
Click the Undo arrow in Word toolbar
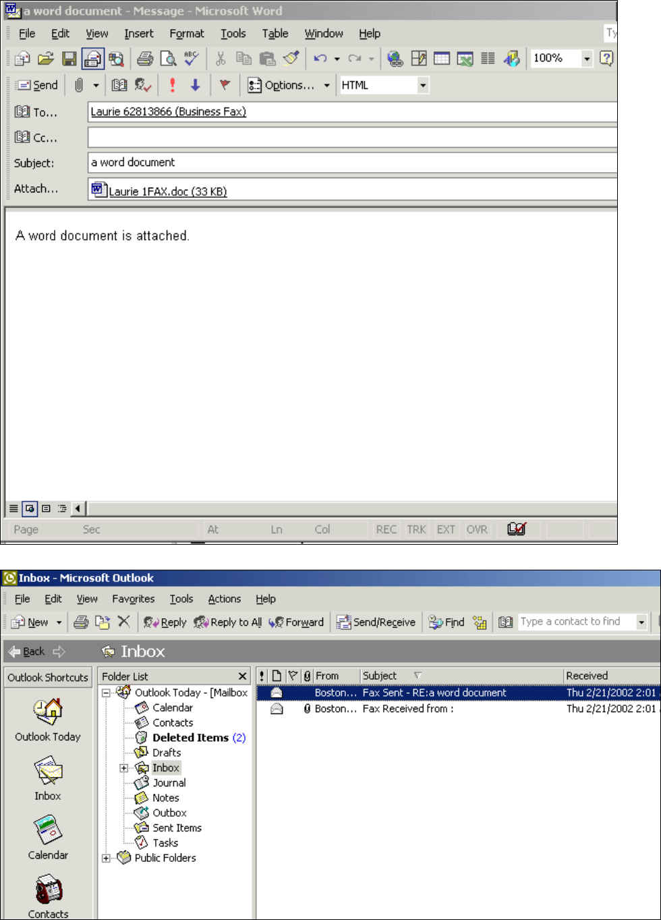(x=320, y=59)
